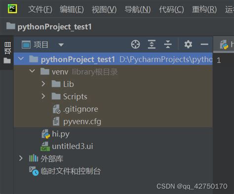The height and width of the screenshot is (194, 234).
Task: Click the root project folder icon in tree
Action: (34, 59)
